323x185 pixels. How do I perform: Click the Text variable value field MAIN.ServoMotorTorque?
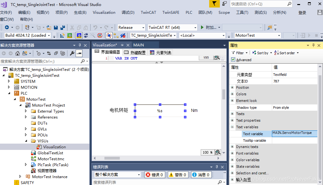pyautogui.click(x=294, y=134)
